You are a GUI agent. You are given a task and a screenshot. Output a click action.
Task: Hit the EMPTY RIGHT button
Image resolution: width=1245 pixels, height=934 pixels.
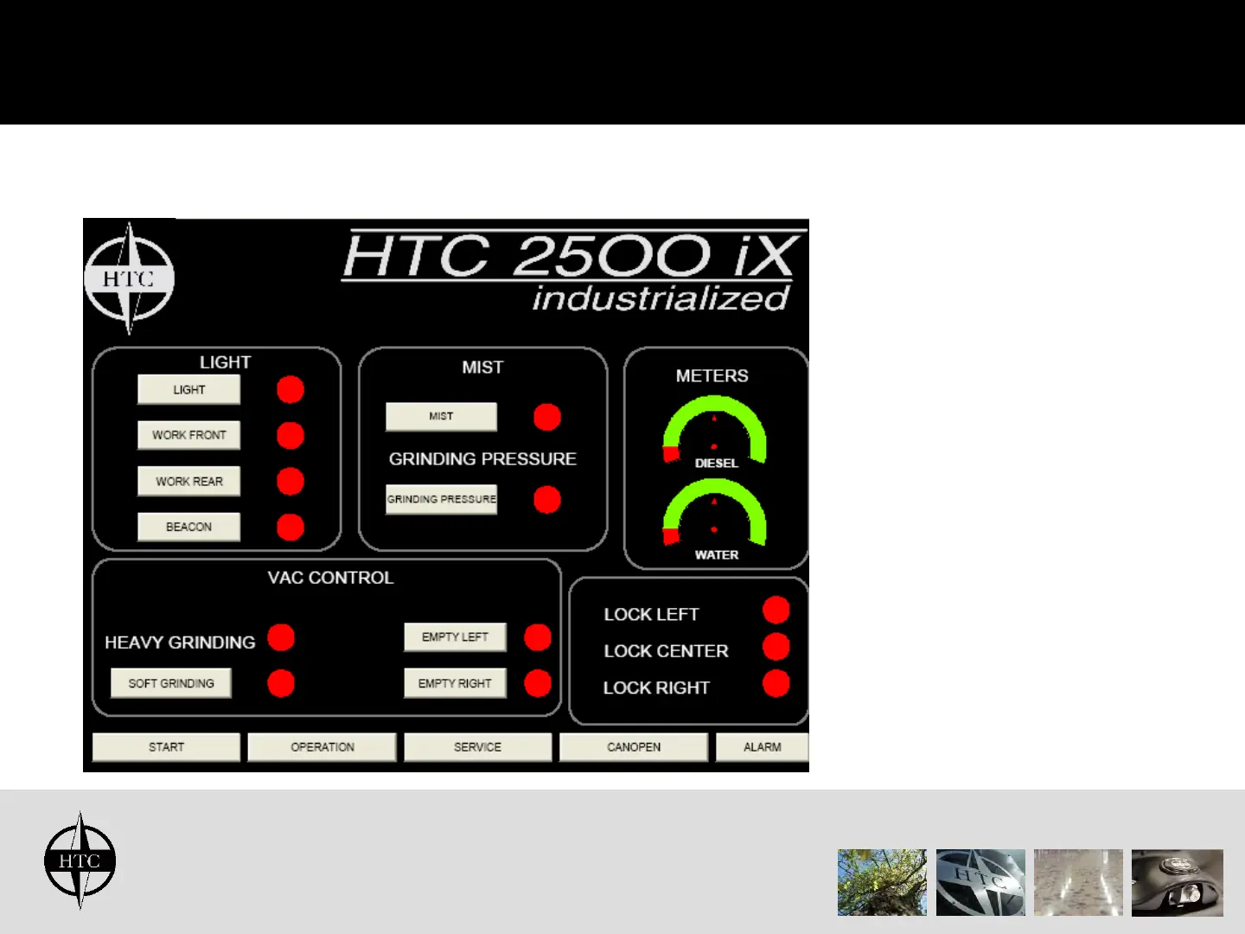[455, 683]
